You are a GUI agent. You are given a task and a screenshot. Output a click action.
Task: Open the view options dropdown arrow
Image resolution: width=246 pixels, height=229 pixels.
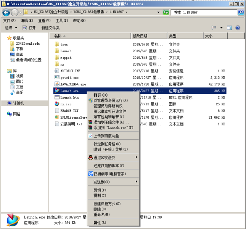coord(221,28)
